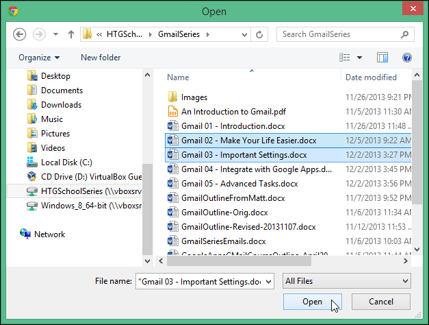
Task: Click the navigation pane scrollbar thumb
Action: click(x=148, y=210)
